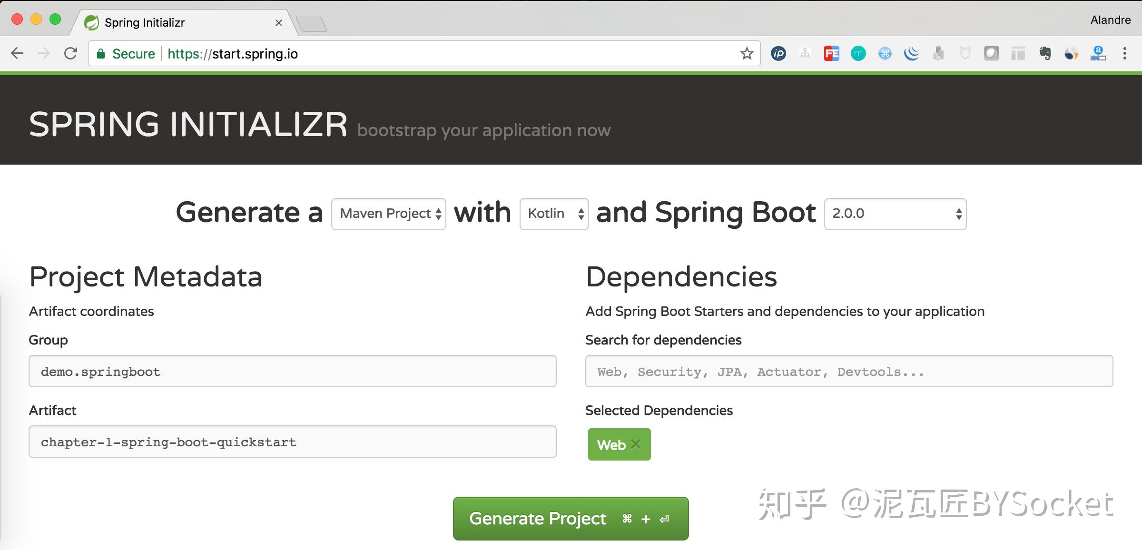Reload the page using the refresh icon
1142x550 pixels.
pos(70,53)
